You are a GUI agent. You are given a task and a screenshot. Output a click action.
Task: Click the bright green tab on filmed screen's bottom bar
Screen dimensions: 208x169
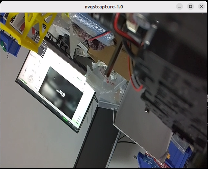[65, 119]
